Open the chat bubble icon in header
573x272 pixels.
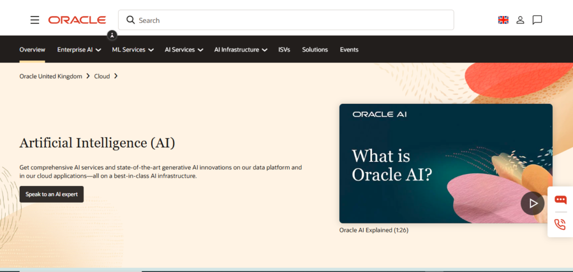[537, 20]
